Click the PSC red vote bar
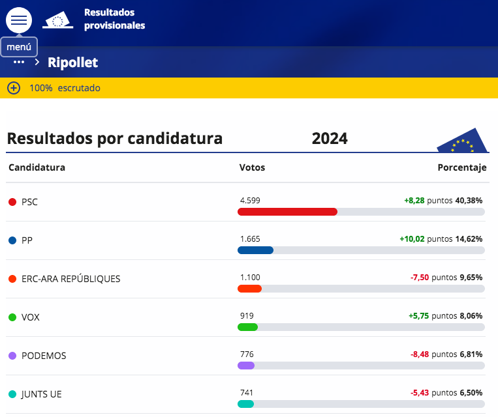This screenshot has width=498, height=417. [287, 212]
